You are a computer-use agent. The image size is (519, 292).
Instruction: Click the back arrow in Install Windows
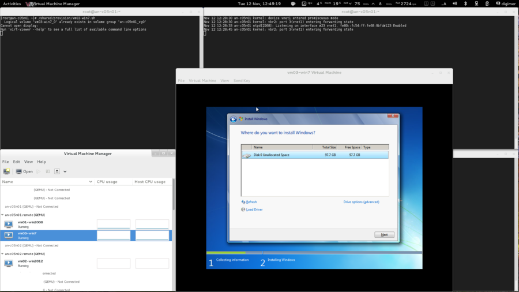click(234, 119)
